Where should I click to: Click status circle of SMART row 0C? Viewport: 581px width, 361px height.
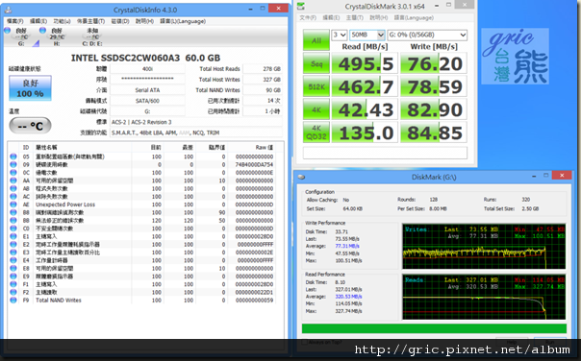(13, 173)
